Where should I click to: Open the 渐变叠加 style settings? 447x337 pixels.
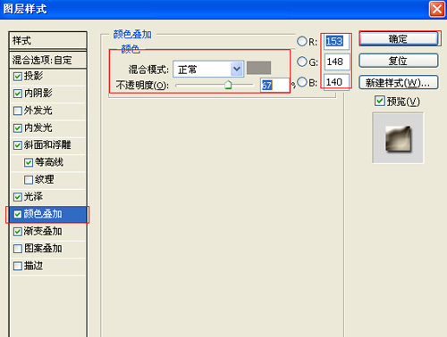(x=43, y=231)
